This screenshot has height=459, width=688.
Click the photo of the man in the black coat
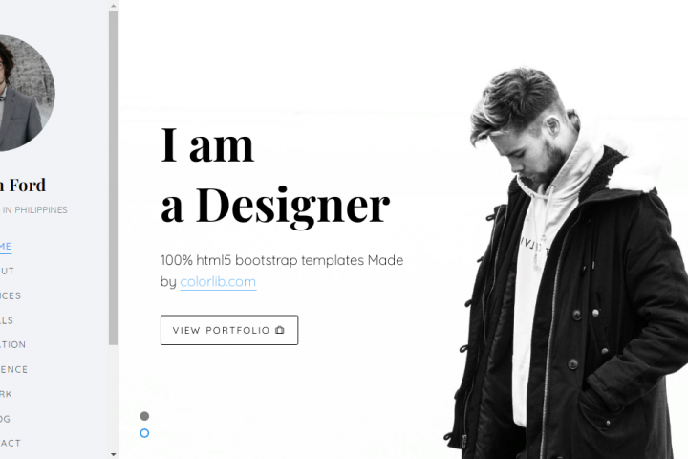[566, 264]
